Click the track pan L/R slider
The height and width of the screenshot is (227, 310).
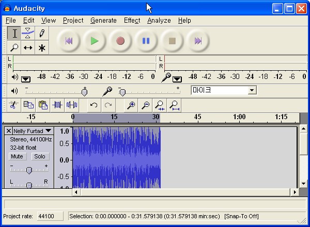29,185
